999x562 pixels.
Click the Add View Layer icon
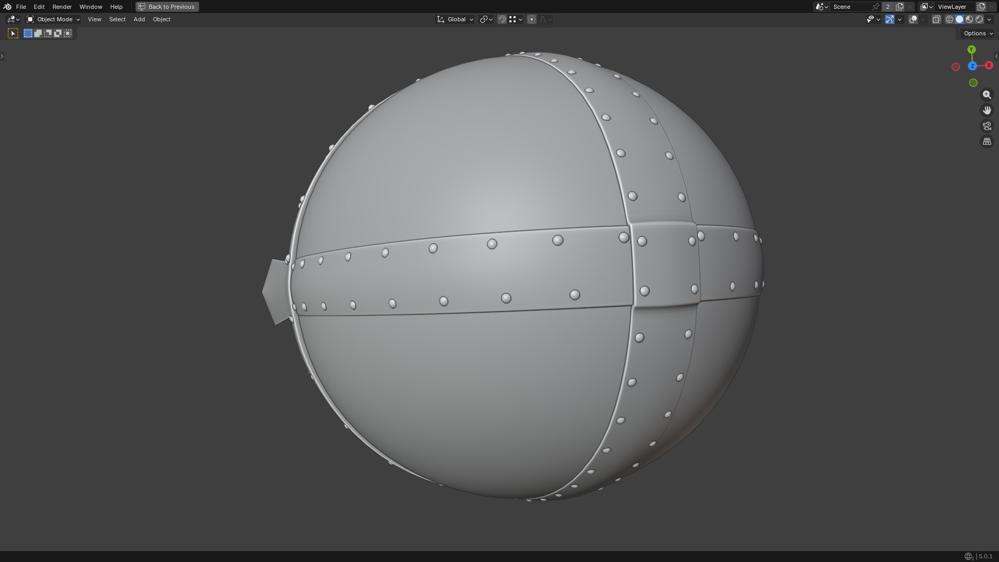pyautogui.click(x=981, y=7)
